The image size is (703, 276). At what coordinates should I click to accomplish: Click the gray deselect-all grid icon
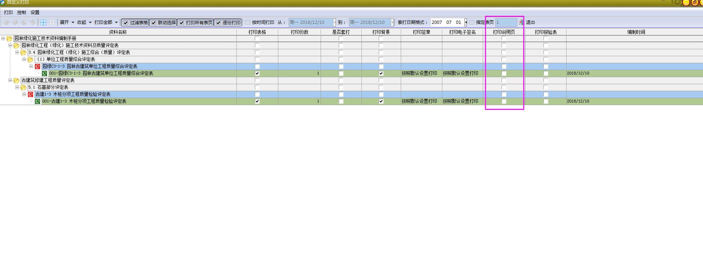point(52,22)
